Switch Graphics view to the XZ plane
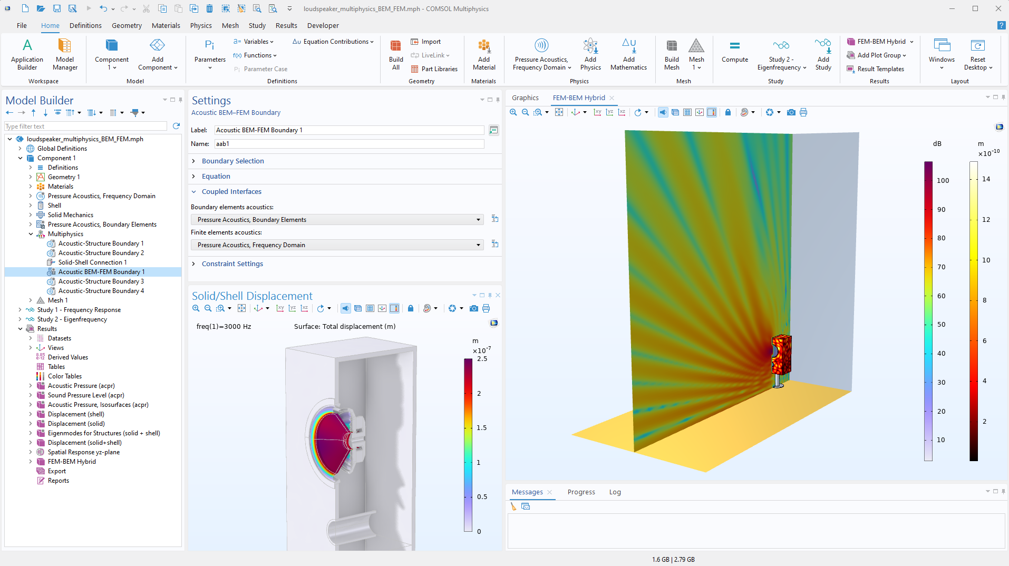This screenshot has height=566, width=1009. click(622, 112)
